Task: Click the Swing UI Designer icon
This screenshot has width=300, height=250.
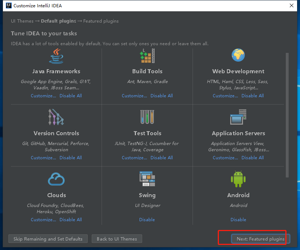Action: point(147,179)
